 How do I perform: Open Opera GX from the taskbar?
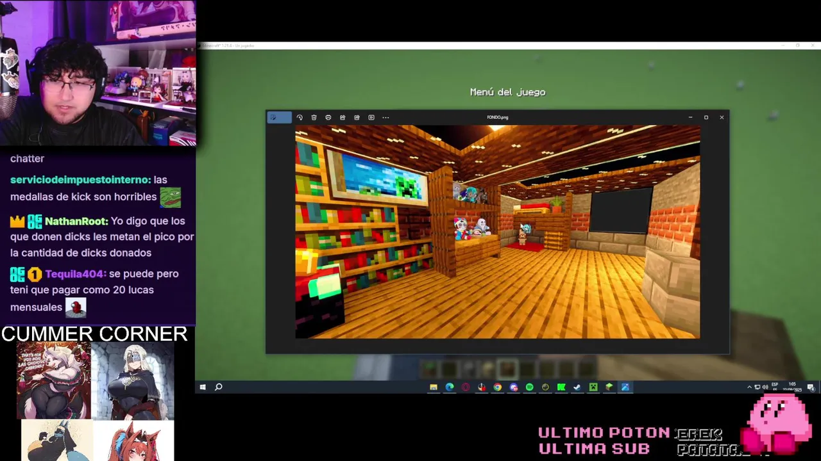click(x=466, y=387)
